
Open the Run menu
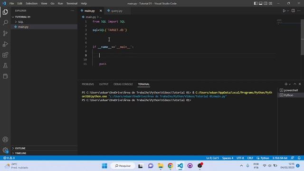tap(60, 3)
